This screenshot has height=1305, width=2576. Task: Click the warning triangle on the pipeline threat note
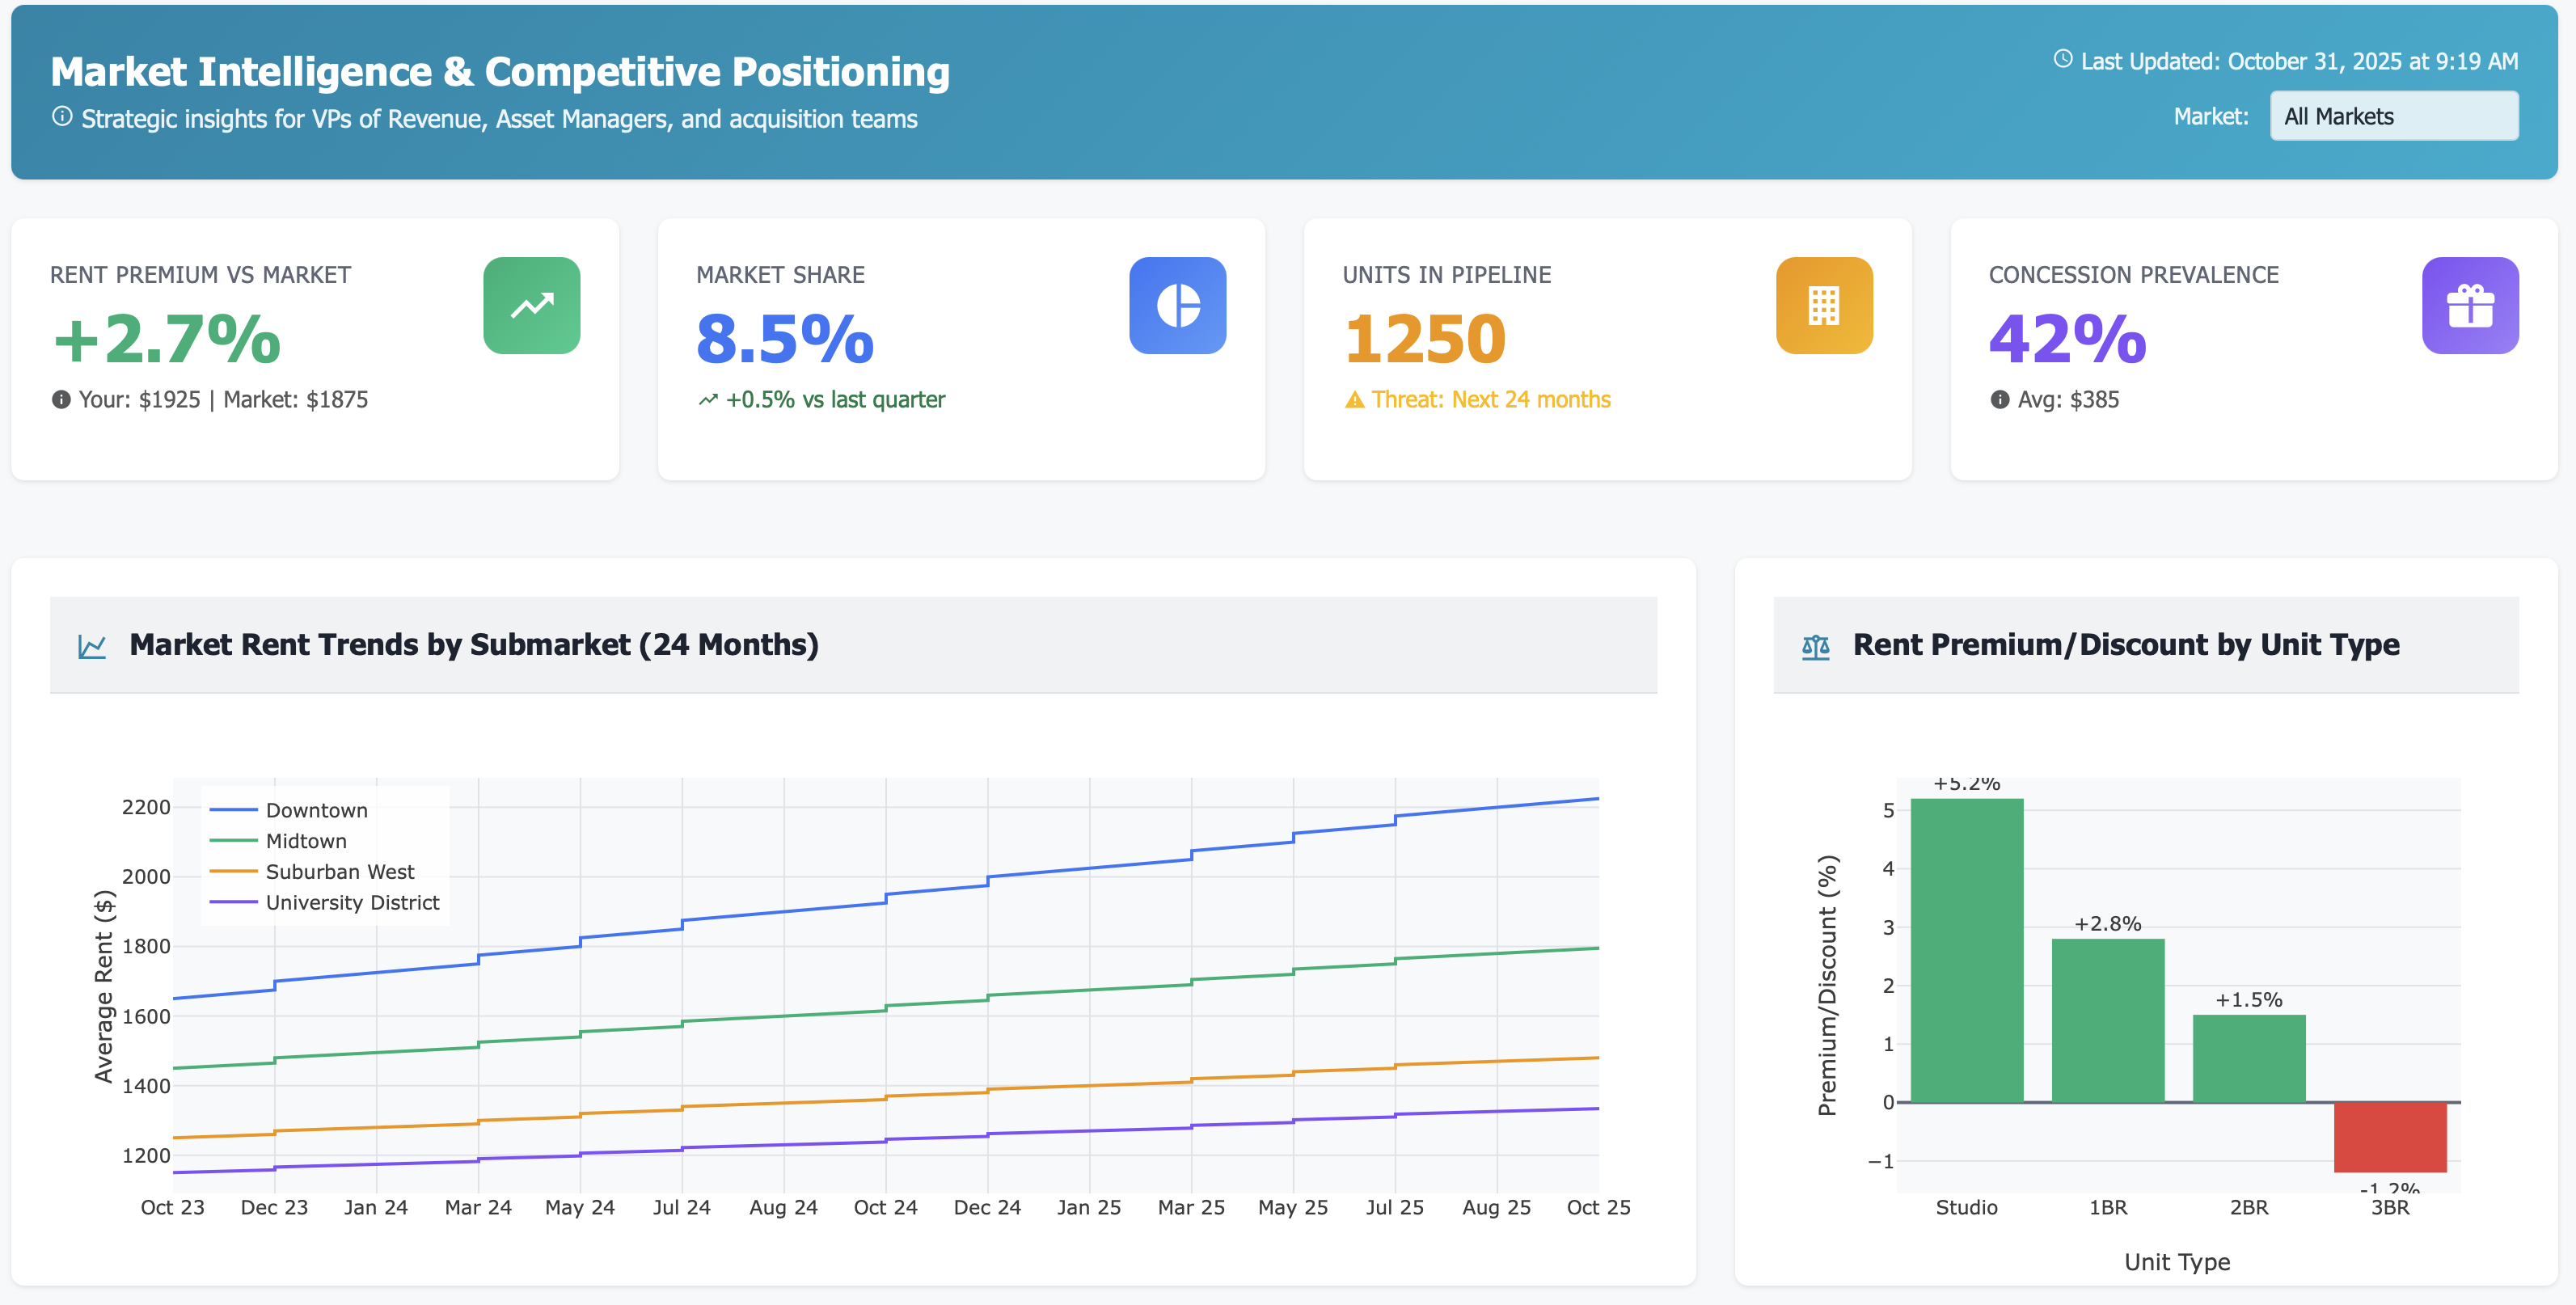click(x=1355, y=399)
